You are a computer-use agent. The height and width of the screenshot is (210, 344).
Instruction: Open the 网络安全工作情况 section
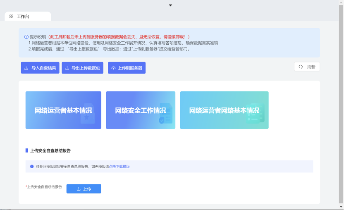point(140,110)
